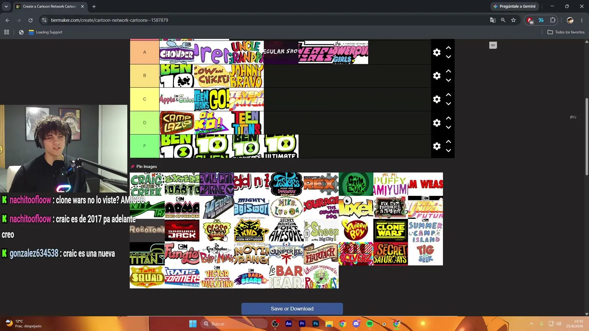Viewport: 589px width, 331px height.
Task: Select the Secret Saturdays logo
Action: pyautogui.click(x=391, y=254)
